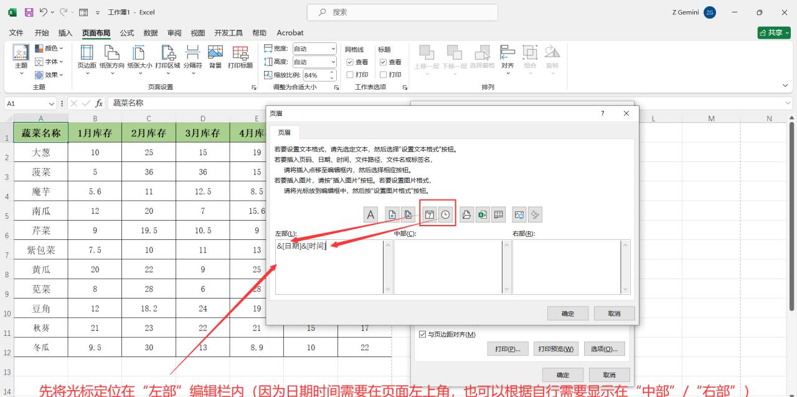
Task: Open the 文件 file tab
Action: (16, 32)
